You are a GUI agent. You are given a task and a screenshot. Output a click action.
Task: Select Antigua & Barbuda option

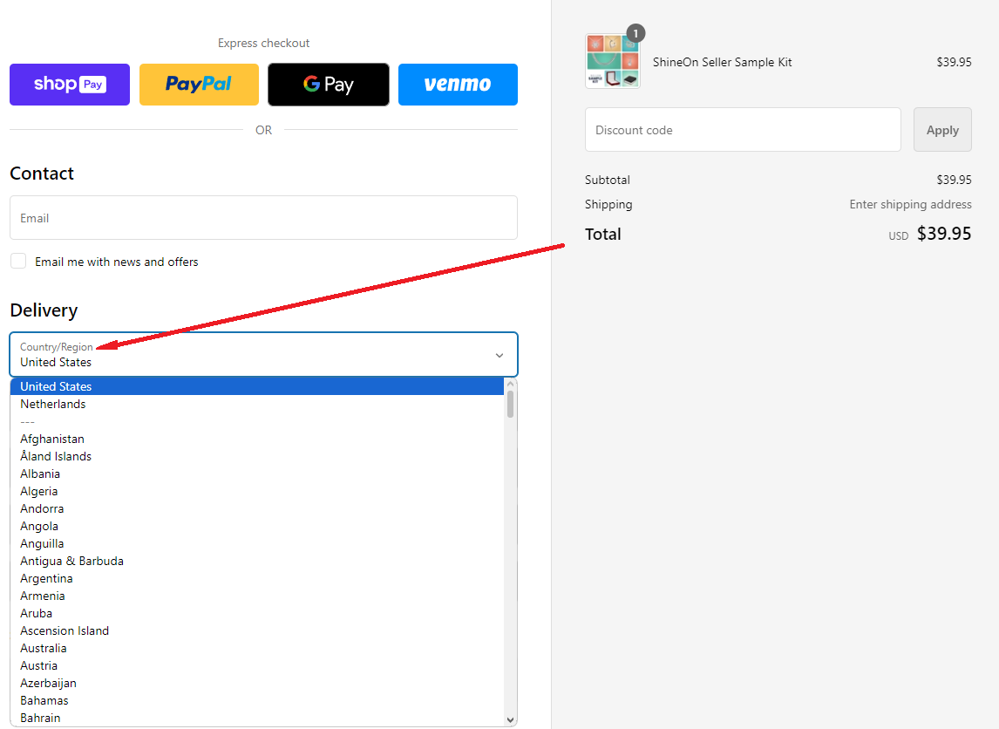click(x=257, y=561)
